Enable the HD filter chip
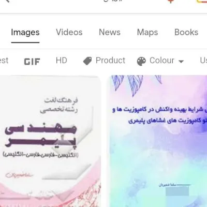 point(62,61)
